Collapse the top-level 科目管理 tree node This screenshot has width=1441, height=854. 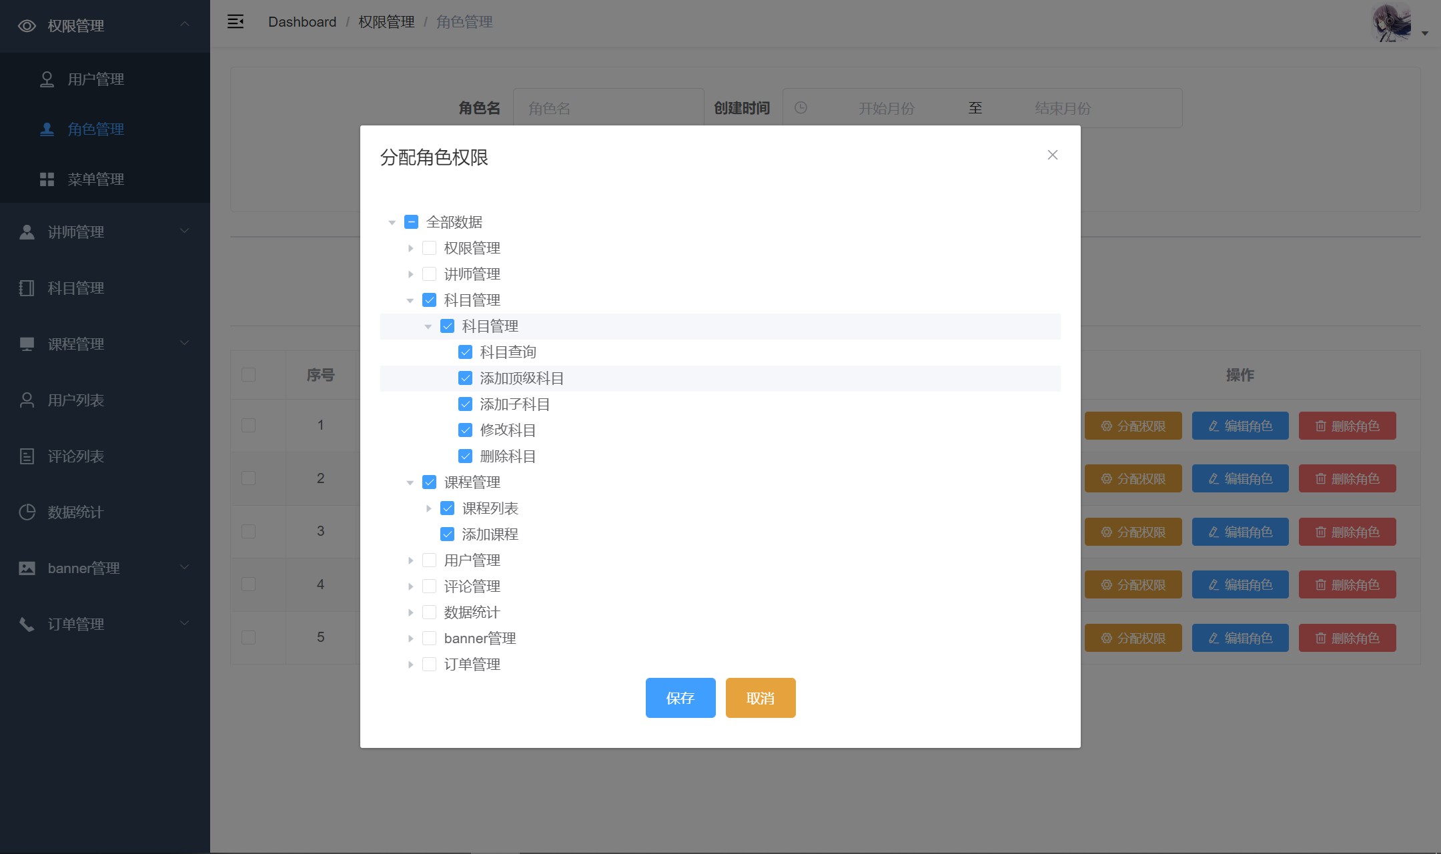click(x=410, y=300)
